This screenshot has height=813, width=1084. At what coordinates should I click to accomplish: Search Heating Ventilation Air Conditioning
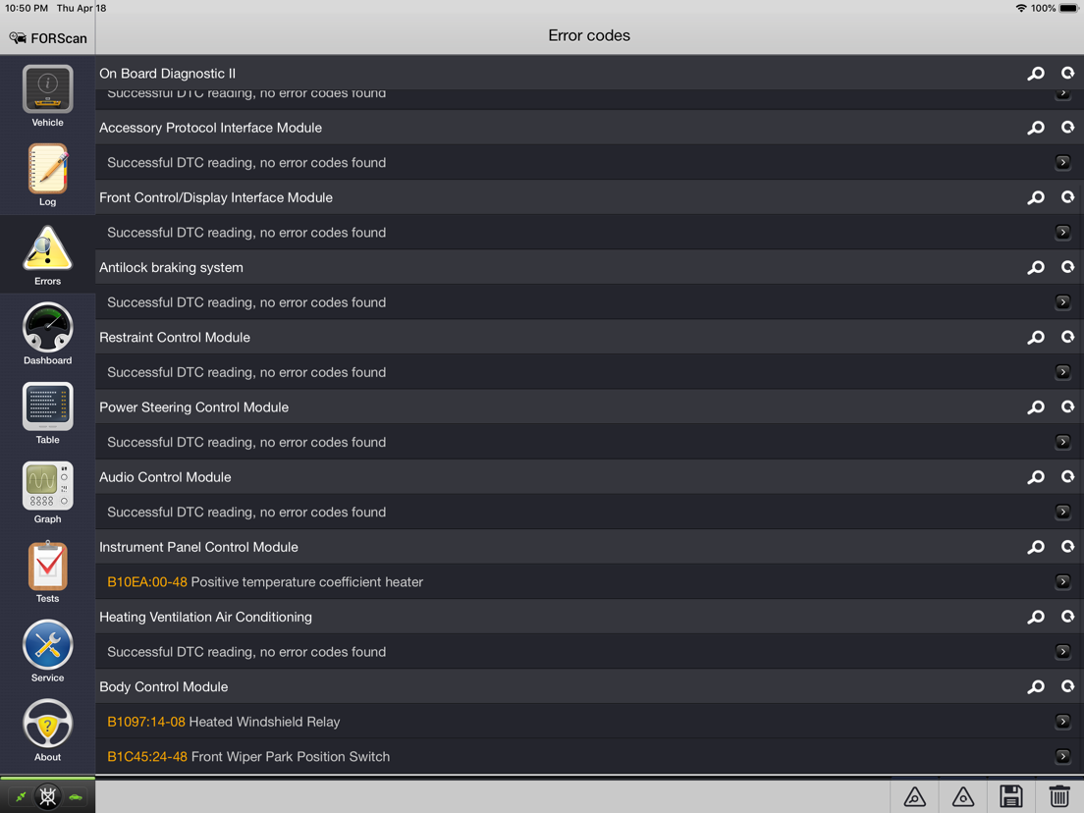point(1036,617)
